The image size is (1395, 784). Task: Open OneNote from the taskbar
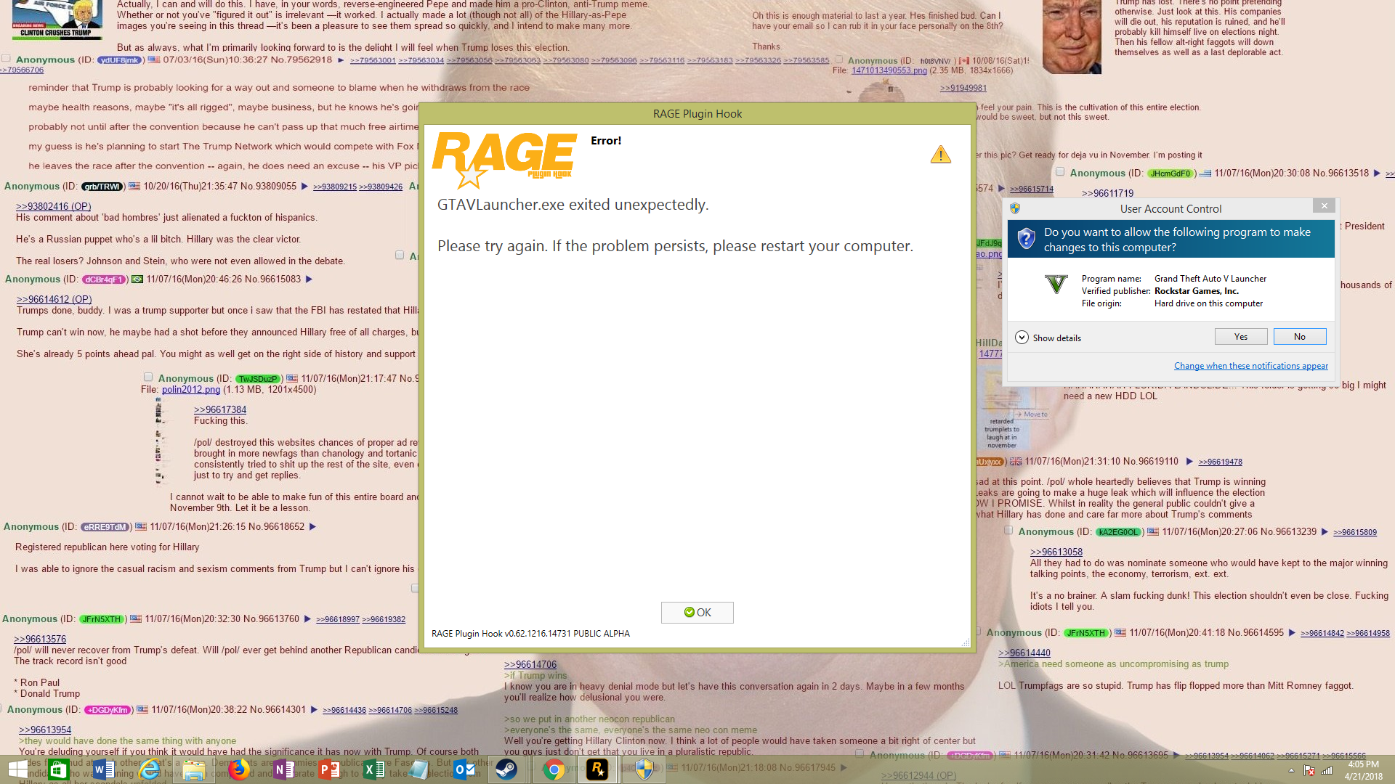click(284, 769)
